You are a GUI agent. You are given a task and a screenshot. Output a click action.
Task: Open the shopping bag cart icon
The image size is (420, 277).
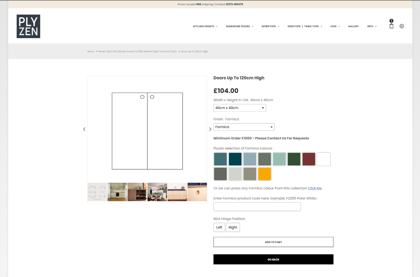click(391, 26)
